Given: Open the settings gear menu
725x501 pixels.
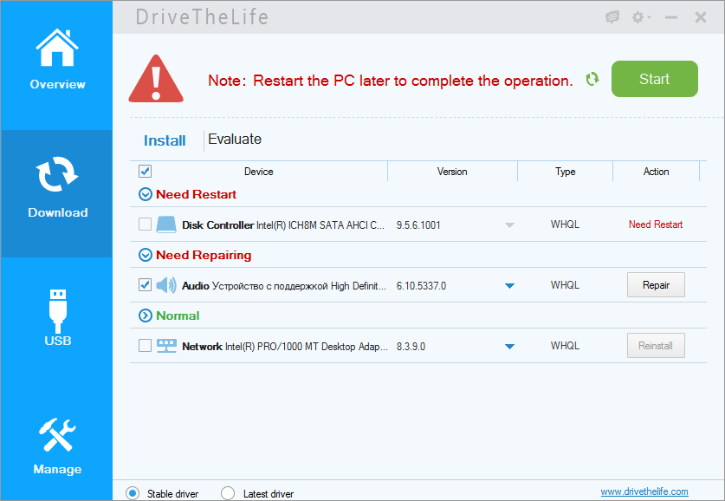Looking at the screenshot, I should (x=641, y=17).
